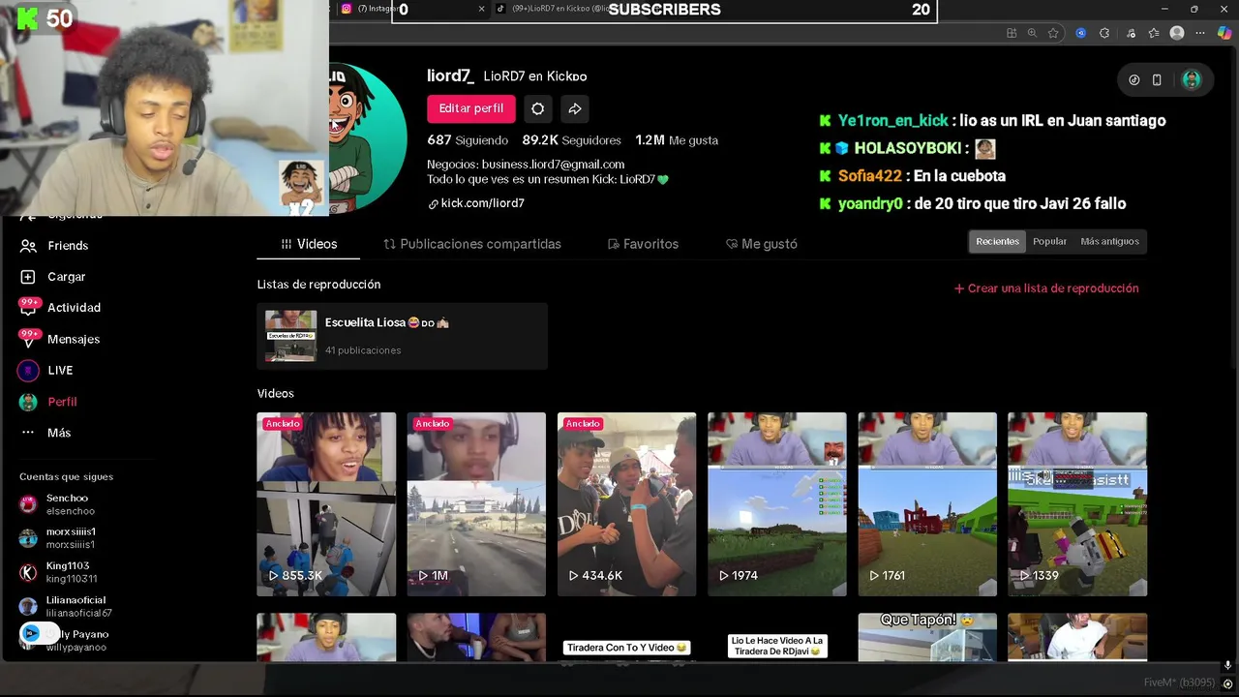Open the Más three-dots menu
Screen dimensions: 1239x697
pos(28,433)
